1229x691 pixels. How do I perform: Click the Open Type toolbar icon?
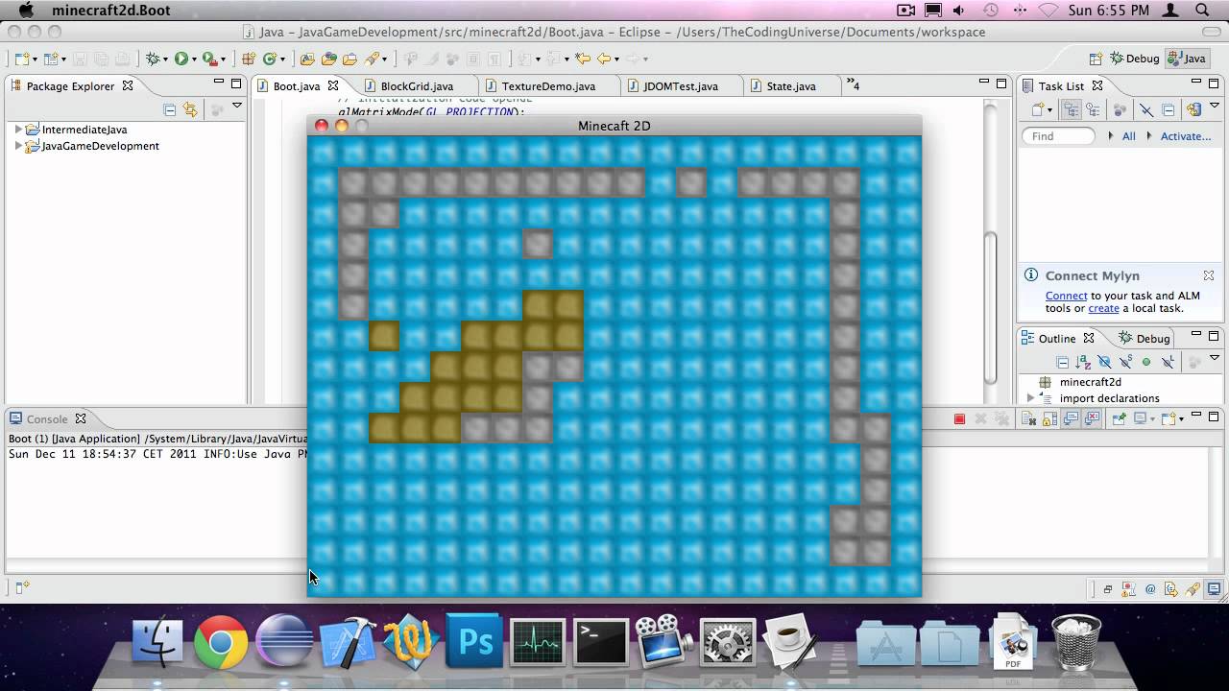tap(307, 59)
